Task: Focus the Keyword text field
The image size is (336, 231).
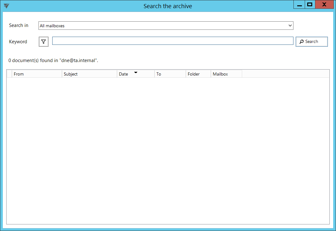Action: tap(172, 41)
